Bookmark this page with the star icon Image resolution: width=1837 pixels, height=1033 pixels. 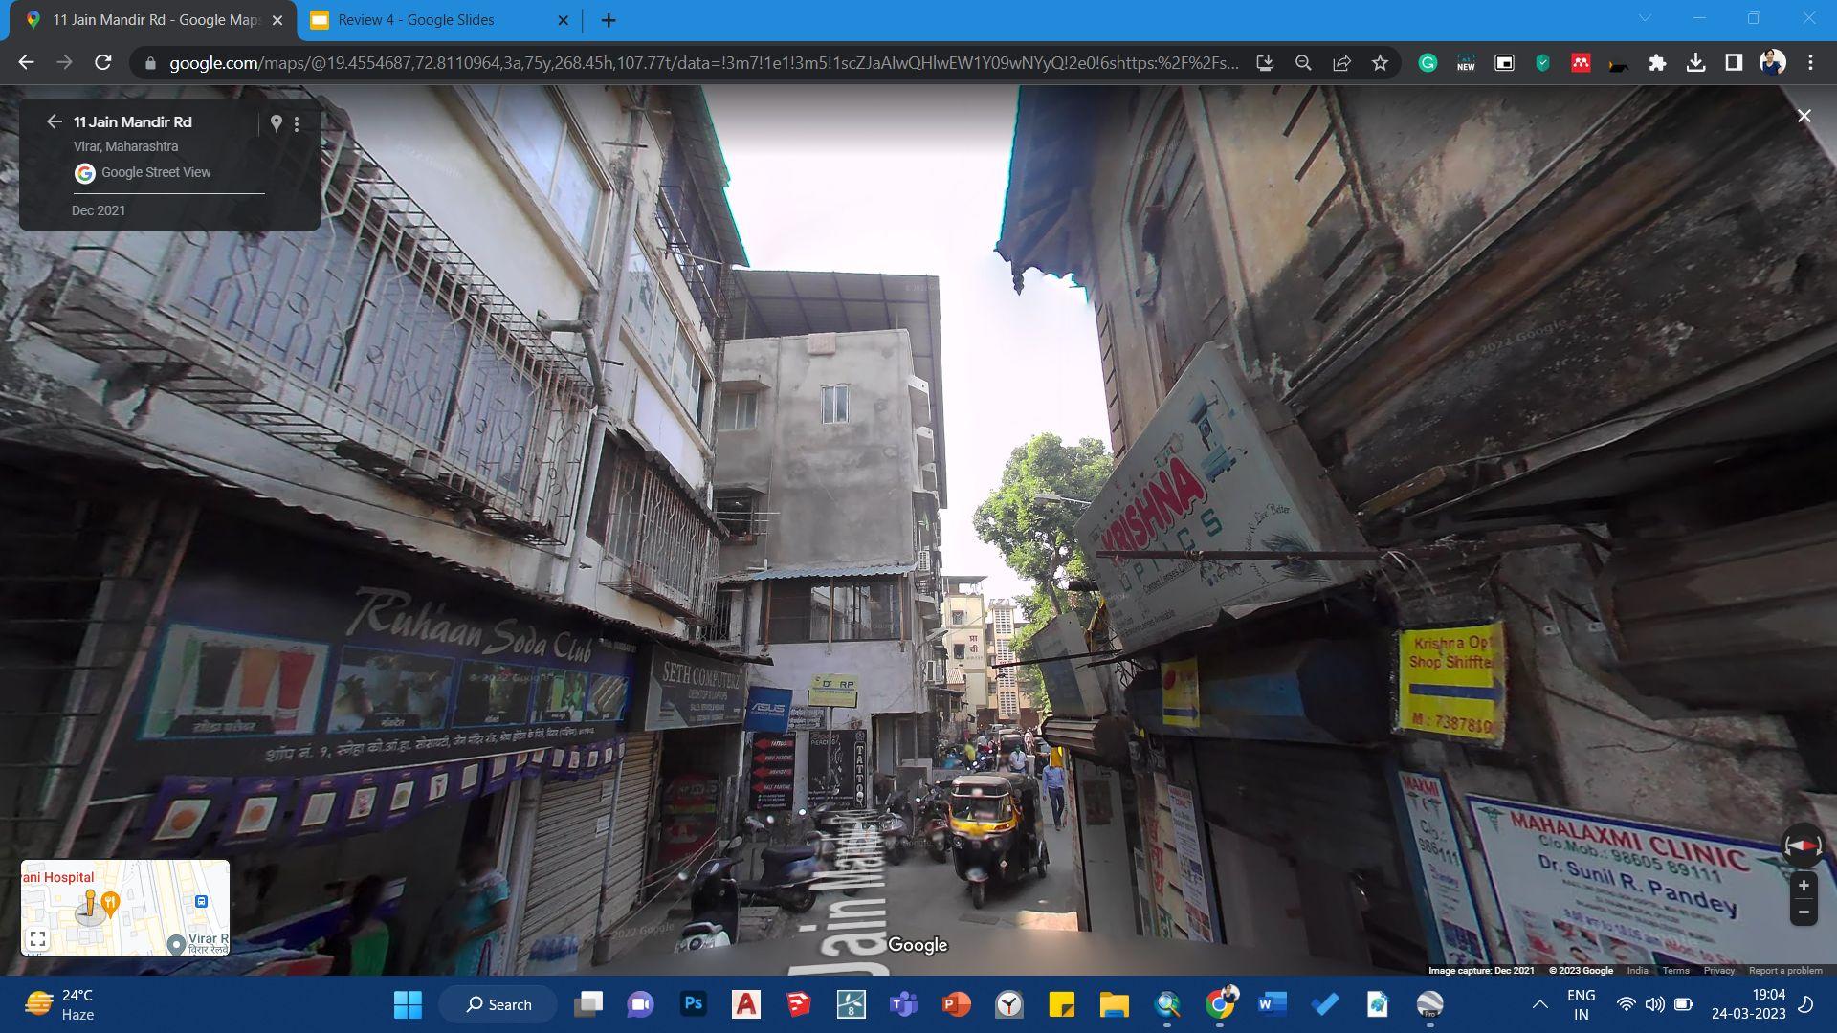click(1380, 63)
